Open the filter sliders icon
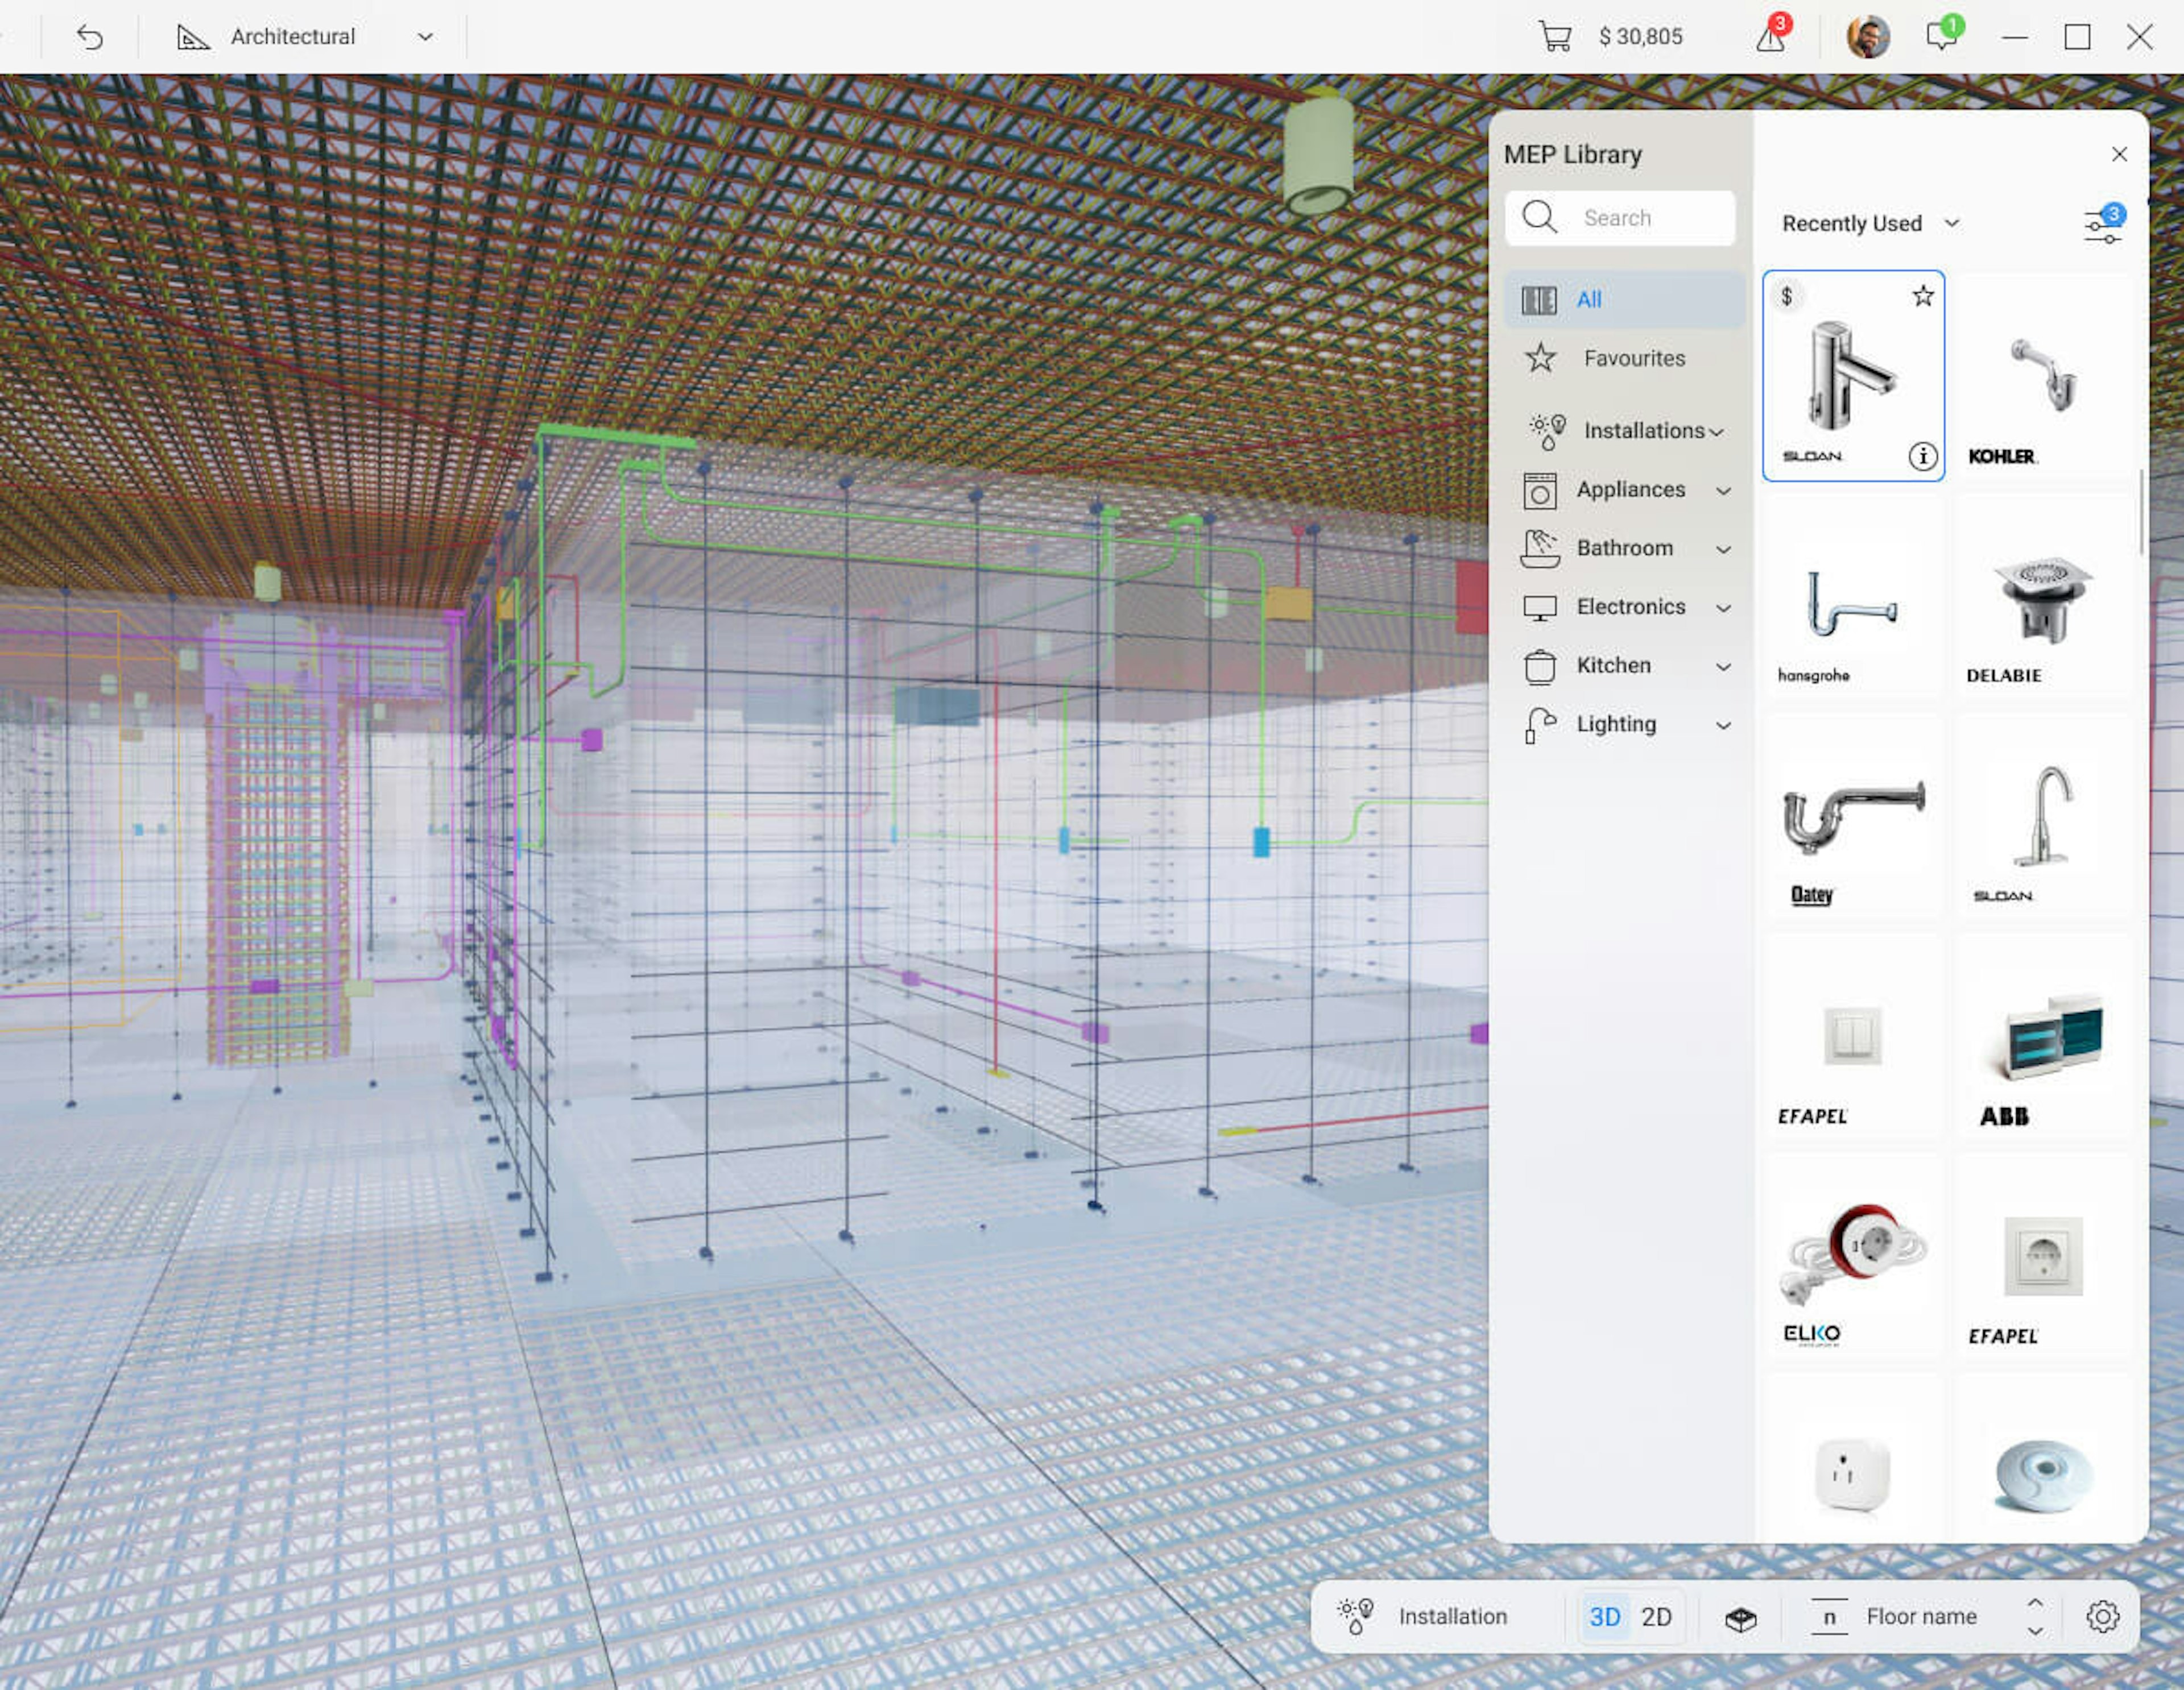Viewport: 2184px width, 1690px height. coord(2103,225)
